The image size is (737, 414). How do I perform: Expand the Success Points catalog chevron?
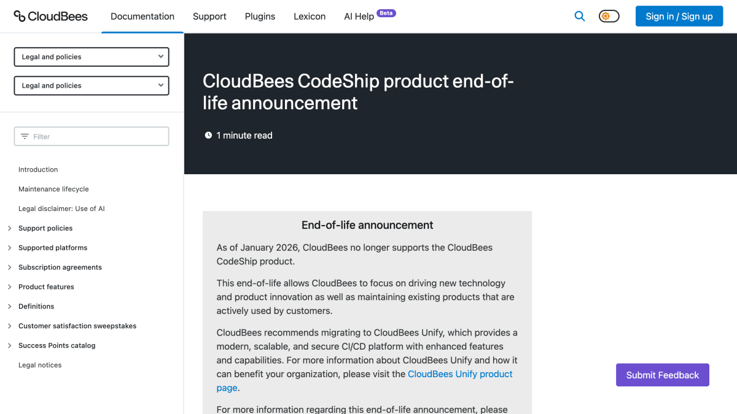pyautogui.click(x=10, y=345)
